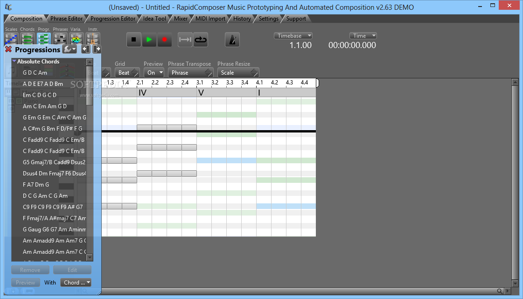Open the Timebase dropdown
The width and height of the screenshot is (523, 299).
tap(293, 35)
